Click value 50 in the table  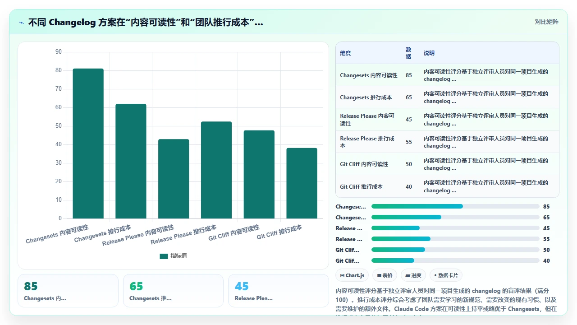tap(408, 164)
